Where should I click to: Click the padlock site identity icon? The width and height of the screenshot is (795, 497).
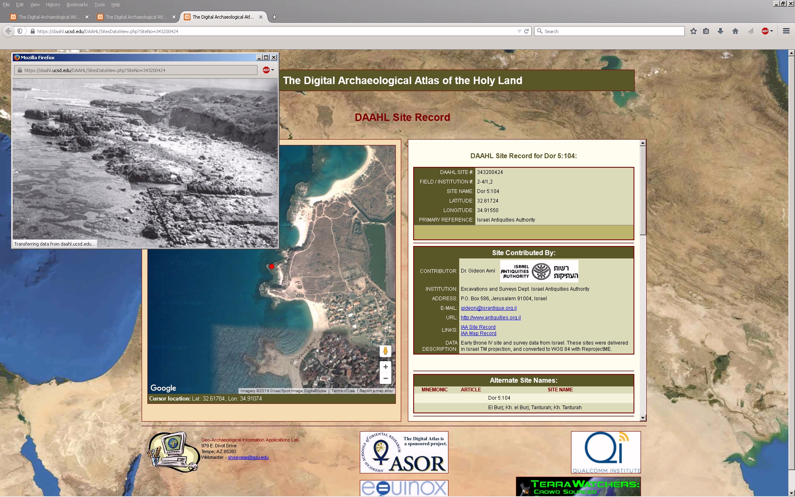[x=32, y=31]
